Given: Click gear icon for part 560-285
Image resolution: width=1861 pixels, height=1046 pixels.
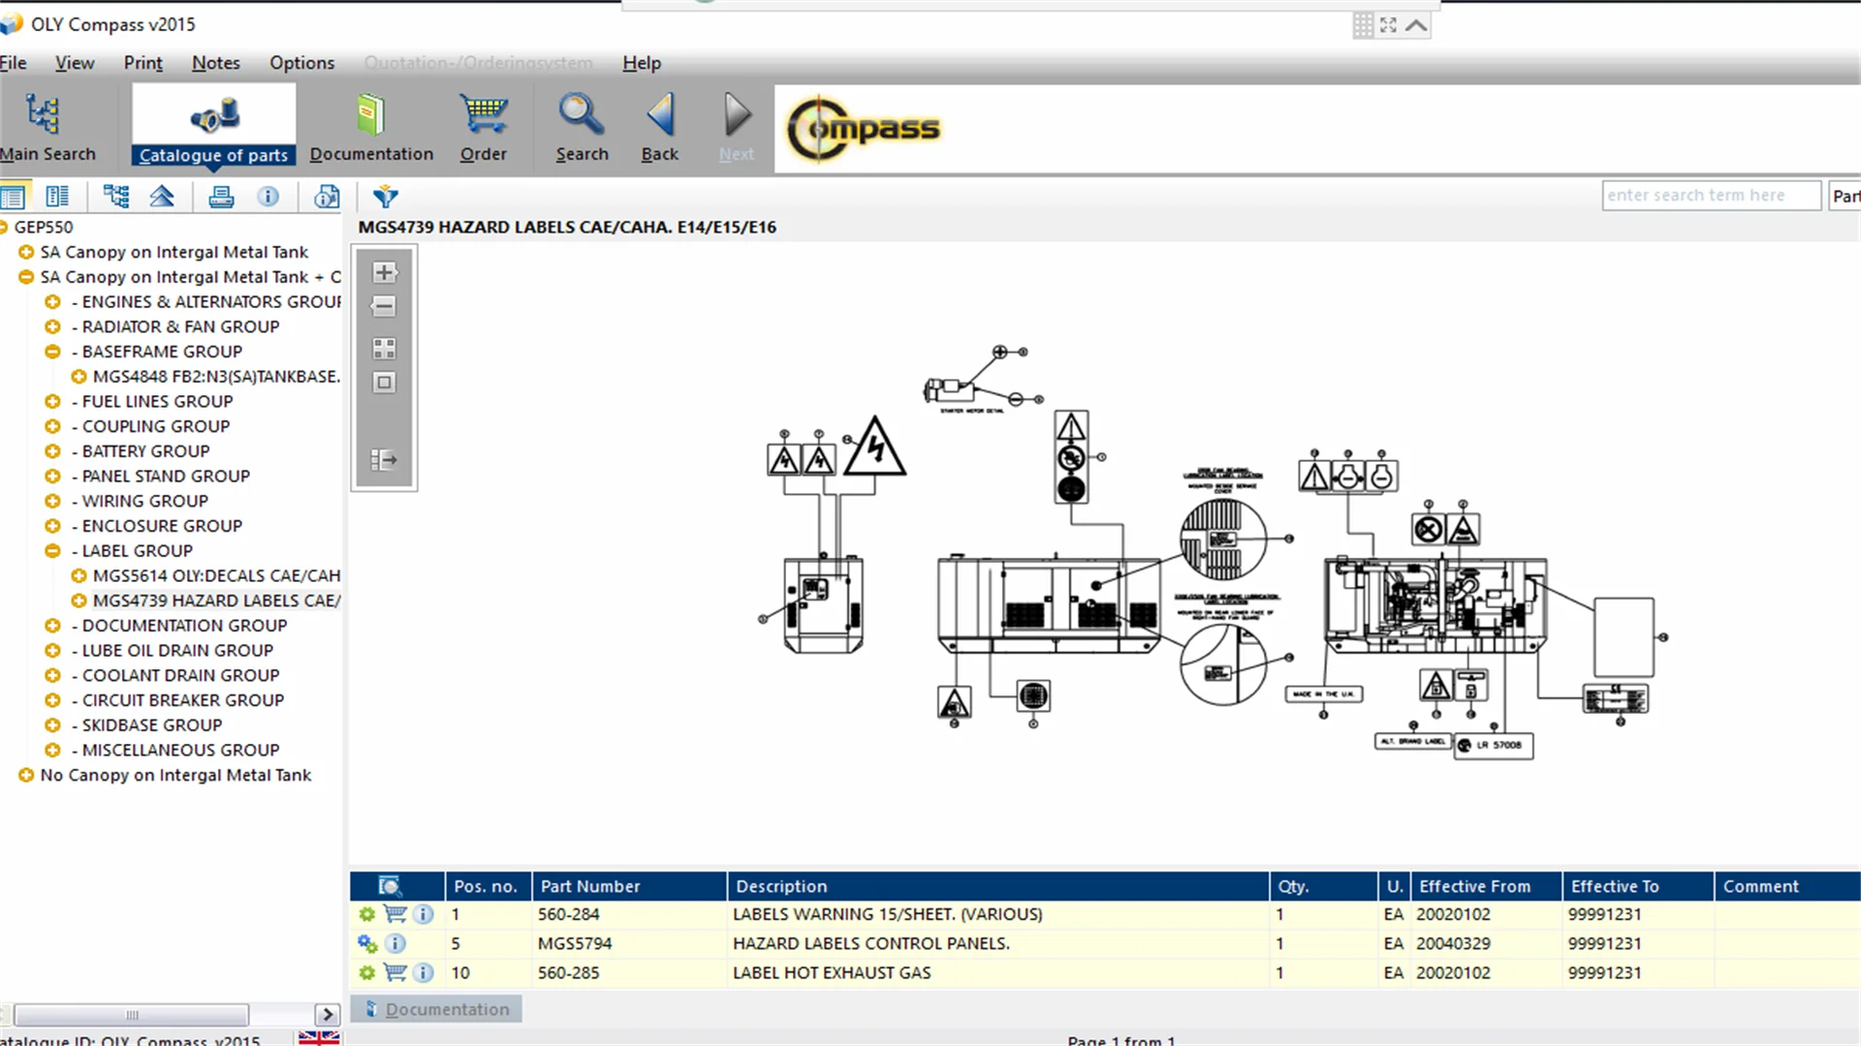Looking at the screenshot, I should coord(367,972).
